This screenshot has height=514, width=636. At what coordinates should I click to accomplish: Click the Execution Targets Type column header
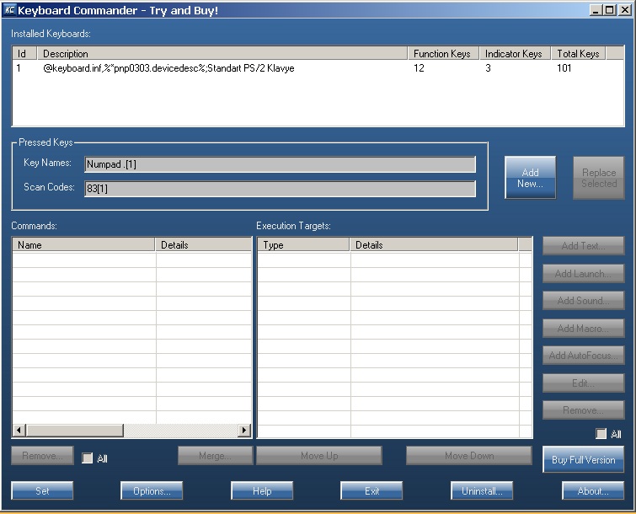tap(304, 245)
